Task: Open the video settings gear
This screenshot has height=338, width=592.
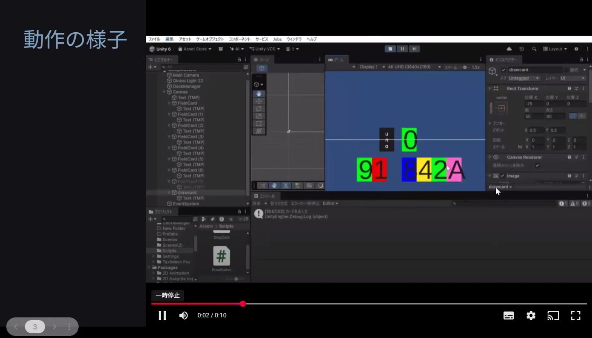Action: pos(531,315)
